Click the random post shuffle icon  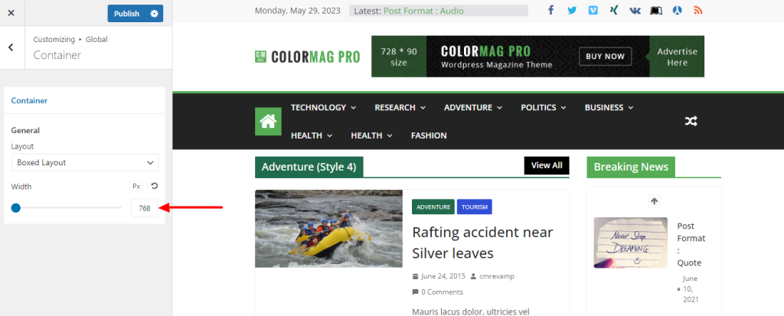[691, 121]
